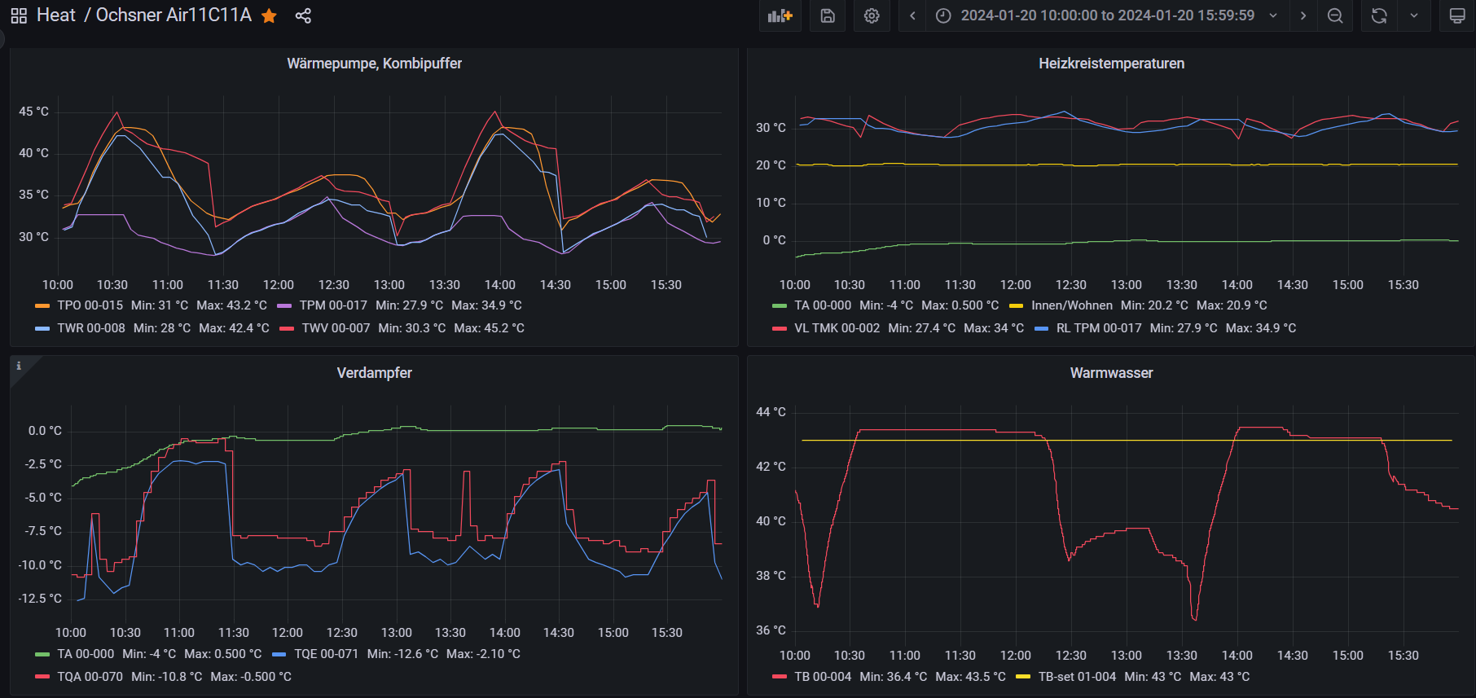Share the dashboard via share icon
This screenshot has height=698, width=1476.
(303, 15)
